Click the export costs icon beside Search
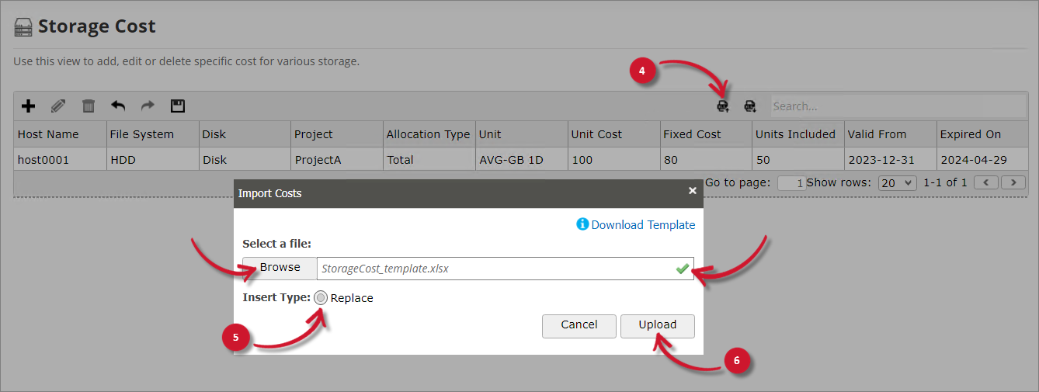1039x392 pixels. [749, 106]
